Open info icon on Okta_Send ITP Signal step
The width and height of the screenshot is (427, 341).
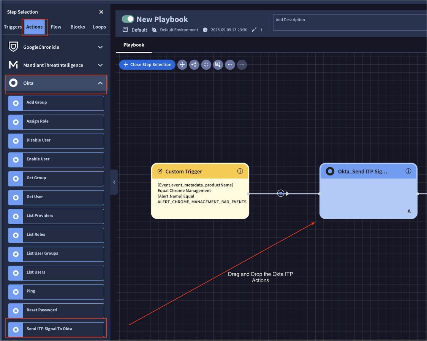click(x=408, y=171)
